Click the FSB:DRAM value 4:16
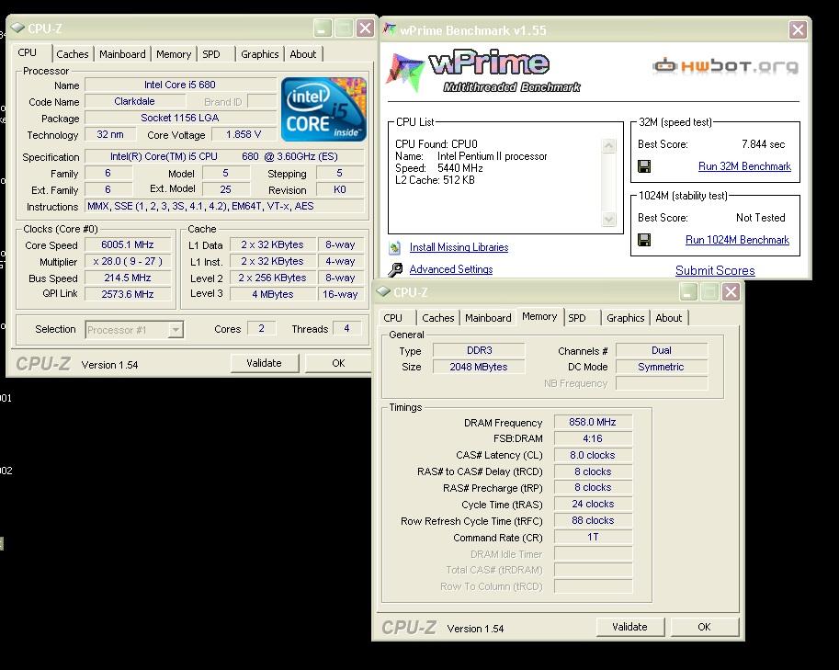 pyautogui.click(x=593, y=438)
